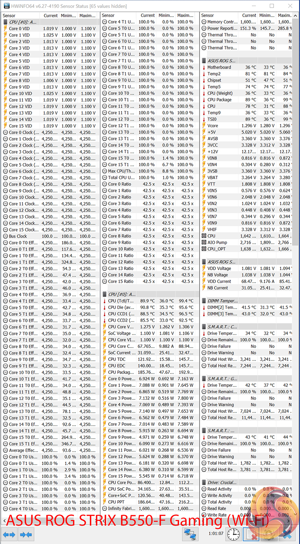Select the Average Effec... row
The width and height of the screenshot is (300, 544).
(50, 450)
